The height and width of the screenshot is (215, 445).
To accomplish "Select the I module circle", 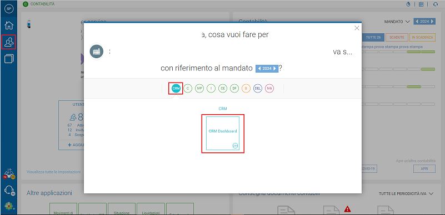I will click(211, 89).
